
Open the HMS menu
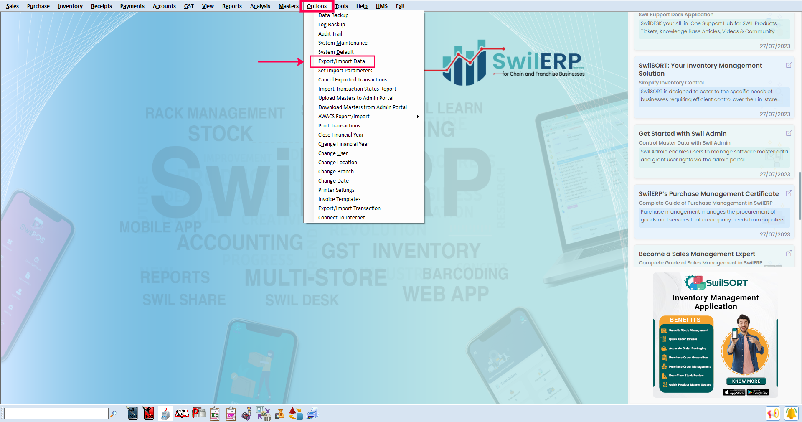tap(381, 6)
